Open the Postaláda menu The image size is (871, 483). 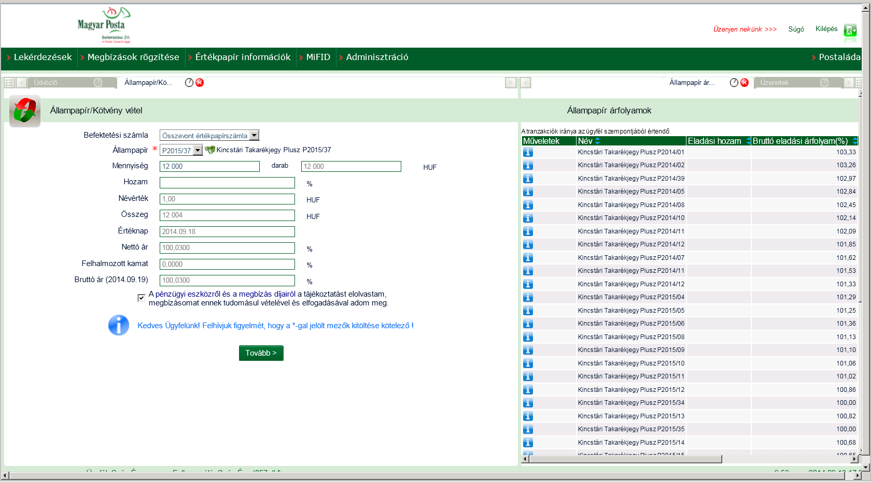(x=839, y=57)
